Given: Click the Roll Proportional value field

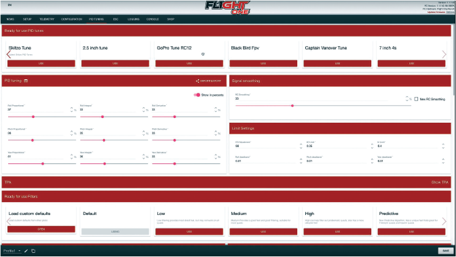Looking at the screenshot, I should (35, 110).
